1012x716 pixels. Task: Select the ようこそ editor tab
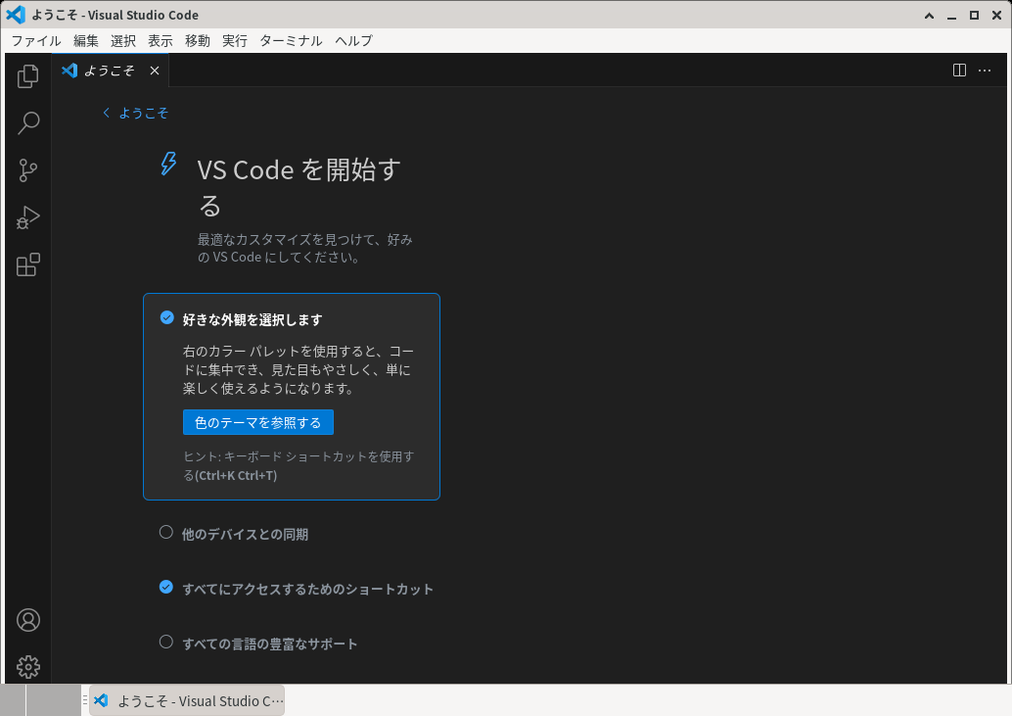[112, 71]
